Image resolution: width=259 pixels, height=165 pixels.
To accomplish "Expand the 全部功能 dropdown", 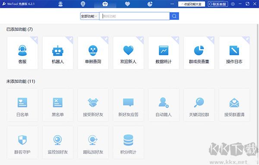I will [90, 16].
